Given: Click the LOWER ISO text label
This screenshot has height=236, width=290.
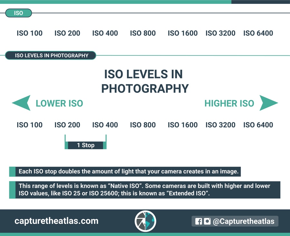Looking at the screenshot, I should tap(59, 103).
